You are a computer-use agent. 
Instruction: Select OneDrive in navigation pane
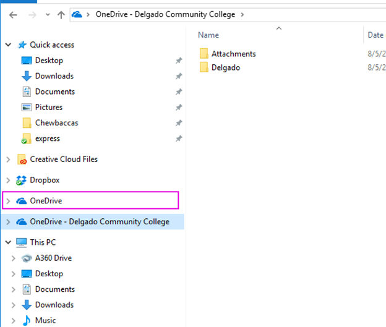pyautogui.click(x=46, y=201)
